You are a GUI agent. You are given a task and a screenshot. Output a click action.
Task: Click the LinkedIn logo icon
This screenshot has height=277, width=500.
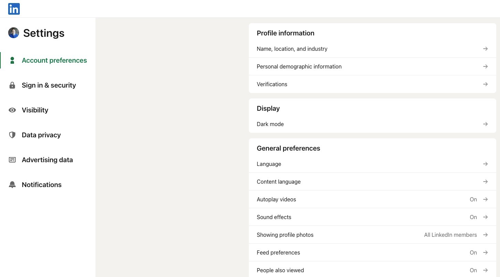pos(14,9)
